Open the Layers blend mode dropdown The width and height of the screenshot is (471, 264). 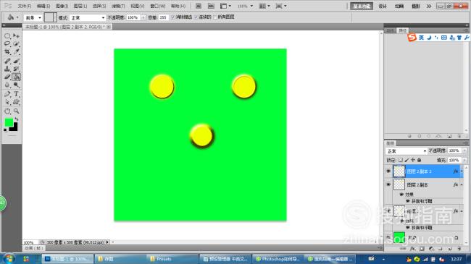pyautogui.click(x=406, y=151)
